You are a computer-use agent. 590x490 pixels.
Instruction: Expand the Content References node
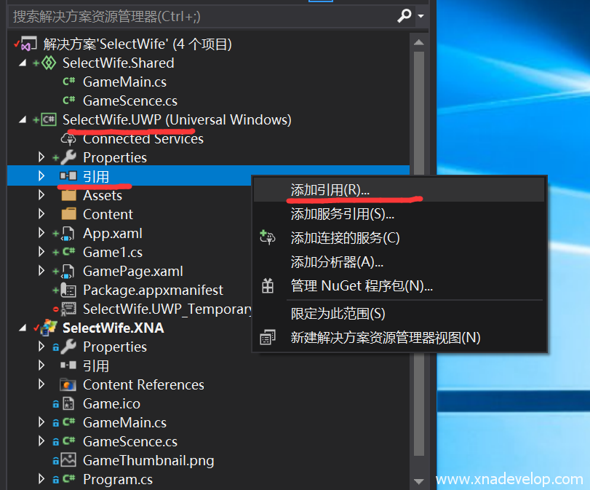tap(42, 385)
